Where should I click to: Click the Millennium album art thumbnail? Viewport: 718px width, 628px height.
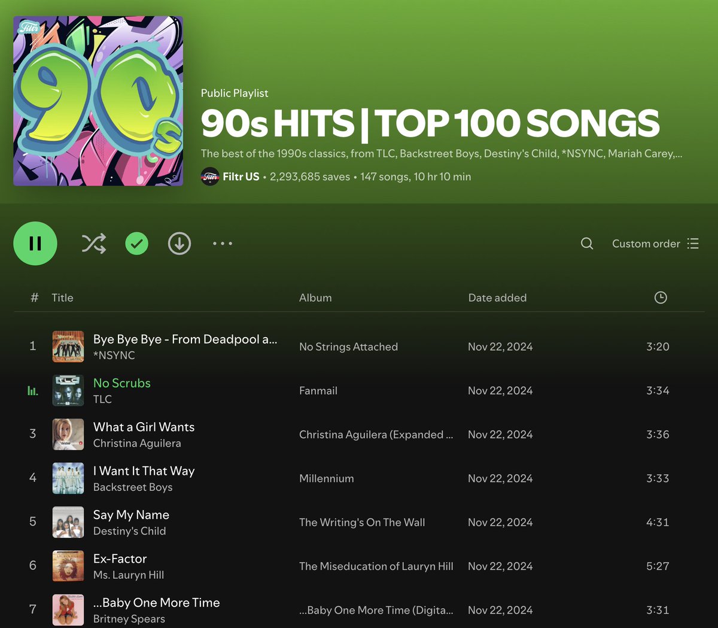(68, 478)
